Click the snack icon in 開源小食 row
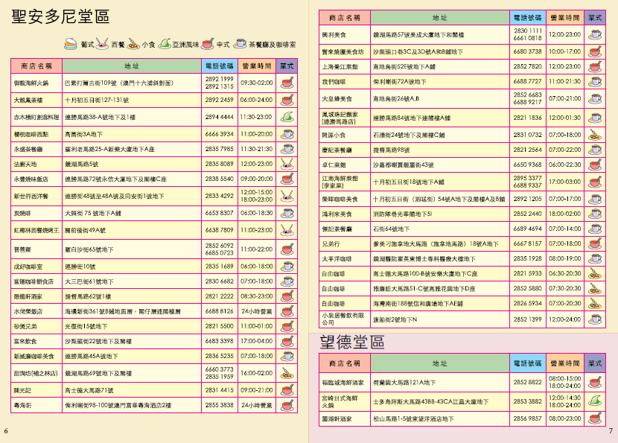The width and height of the screenshot is (618, 443). pyautogui.click(x=594, y=135)
